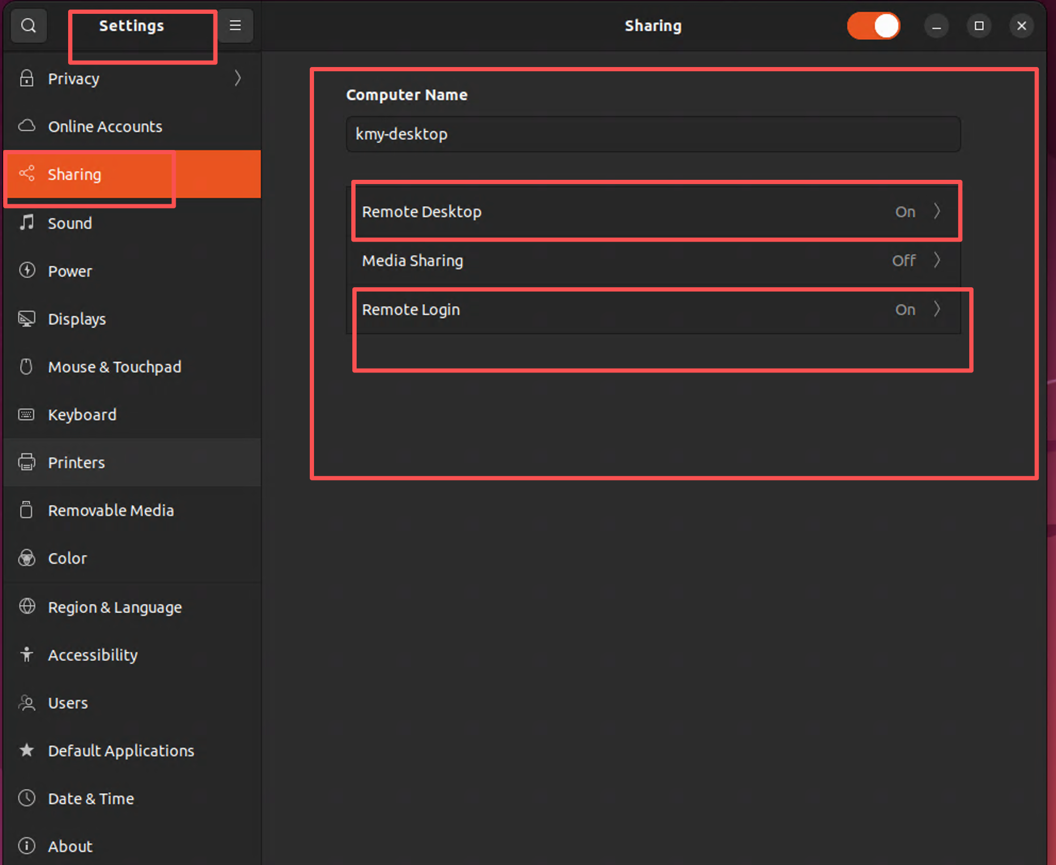Open Remote Desktop options via its chevron
The height and width of the screenshot is (865, 1056).
[937, 211]
